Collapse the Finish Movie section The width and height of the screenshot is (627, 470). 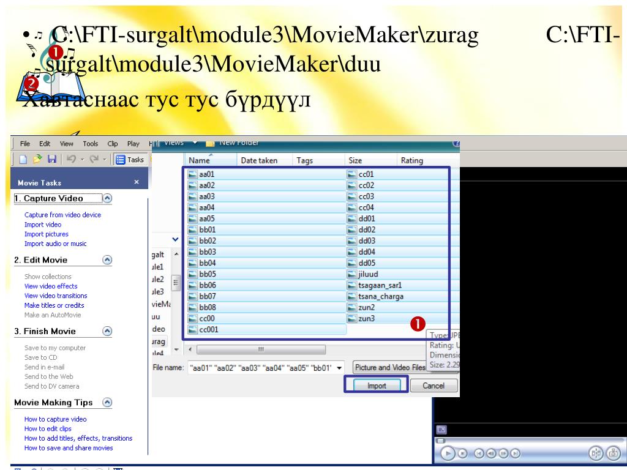pyautogui.click(x=107, y=331)
